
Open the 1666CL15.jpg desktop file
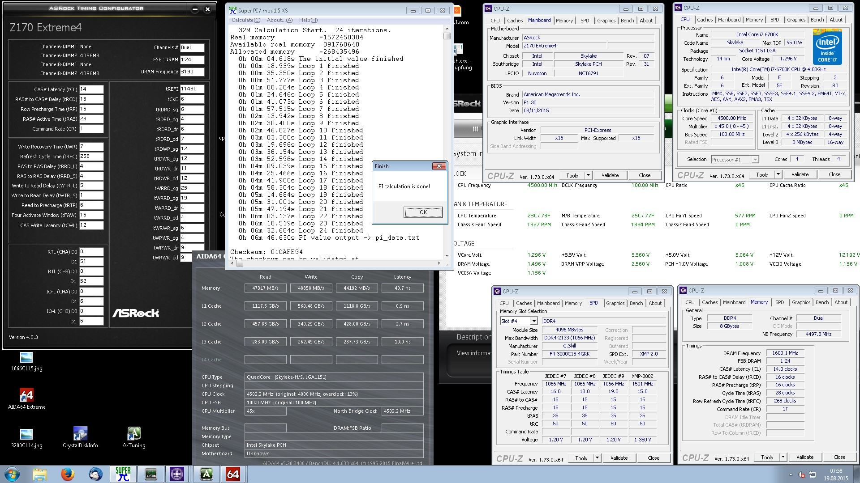26,358
